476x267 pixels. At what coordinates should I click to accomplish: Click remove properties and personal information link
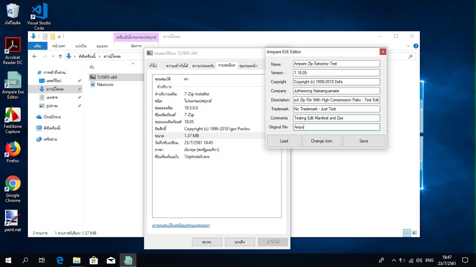coord(181,225)
